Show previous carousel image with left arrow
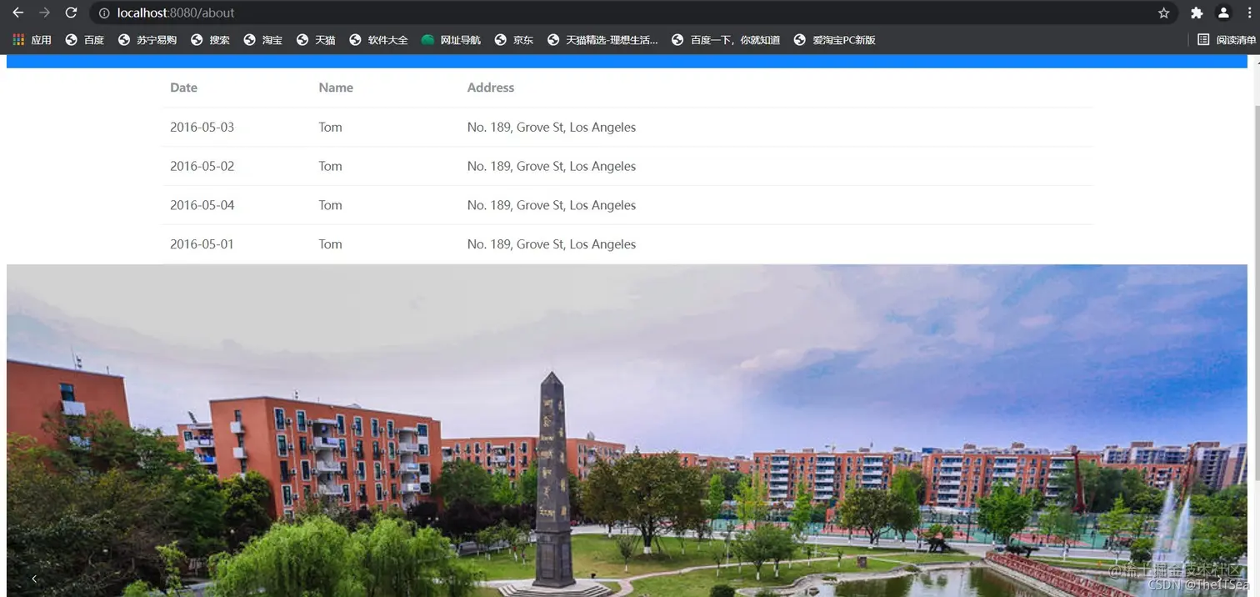Image resolution: width=1260 pixels, height=597 pixels. pos(34,579)
